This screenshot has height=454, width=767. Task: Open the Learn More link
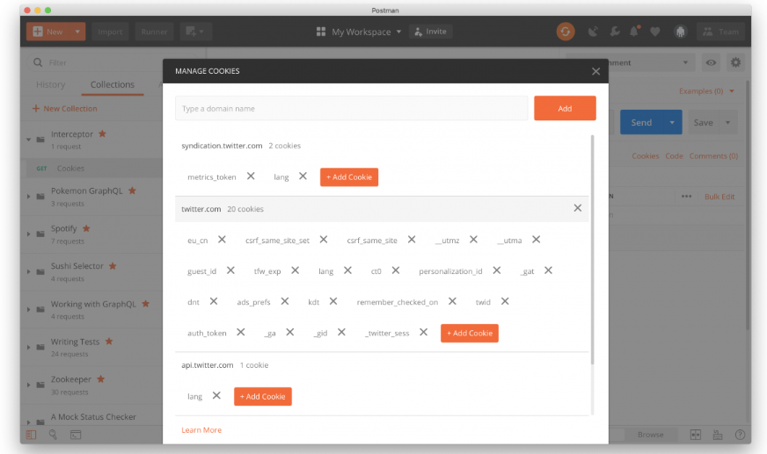(x=201, y=430)
